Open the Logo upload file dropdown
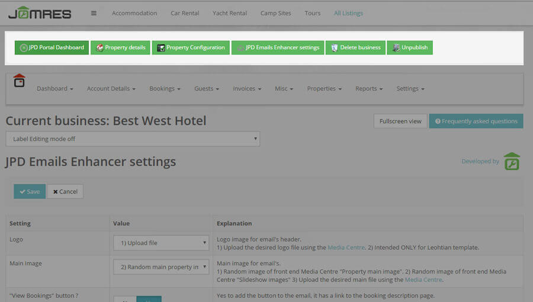Image resolution: width=533 pixels, height=302 pixels. pos(161,243)
